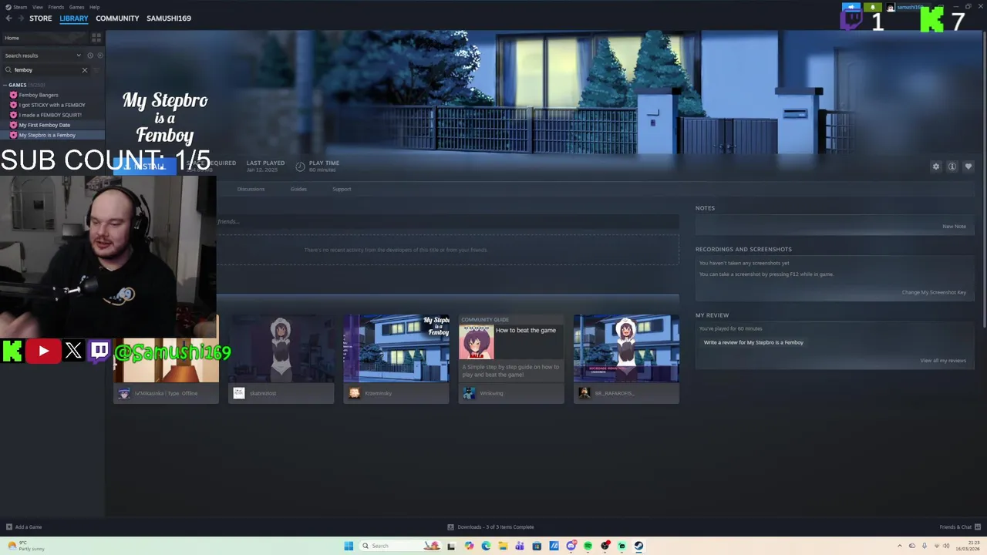Viewport: 987px width, 555px height.
Task: Select I made a FEMBOY SQUIRT! entry
Action: (x=50, y=115)
